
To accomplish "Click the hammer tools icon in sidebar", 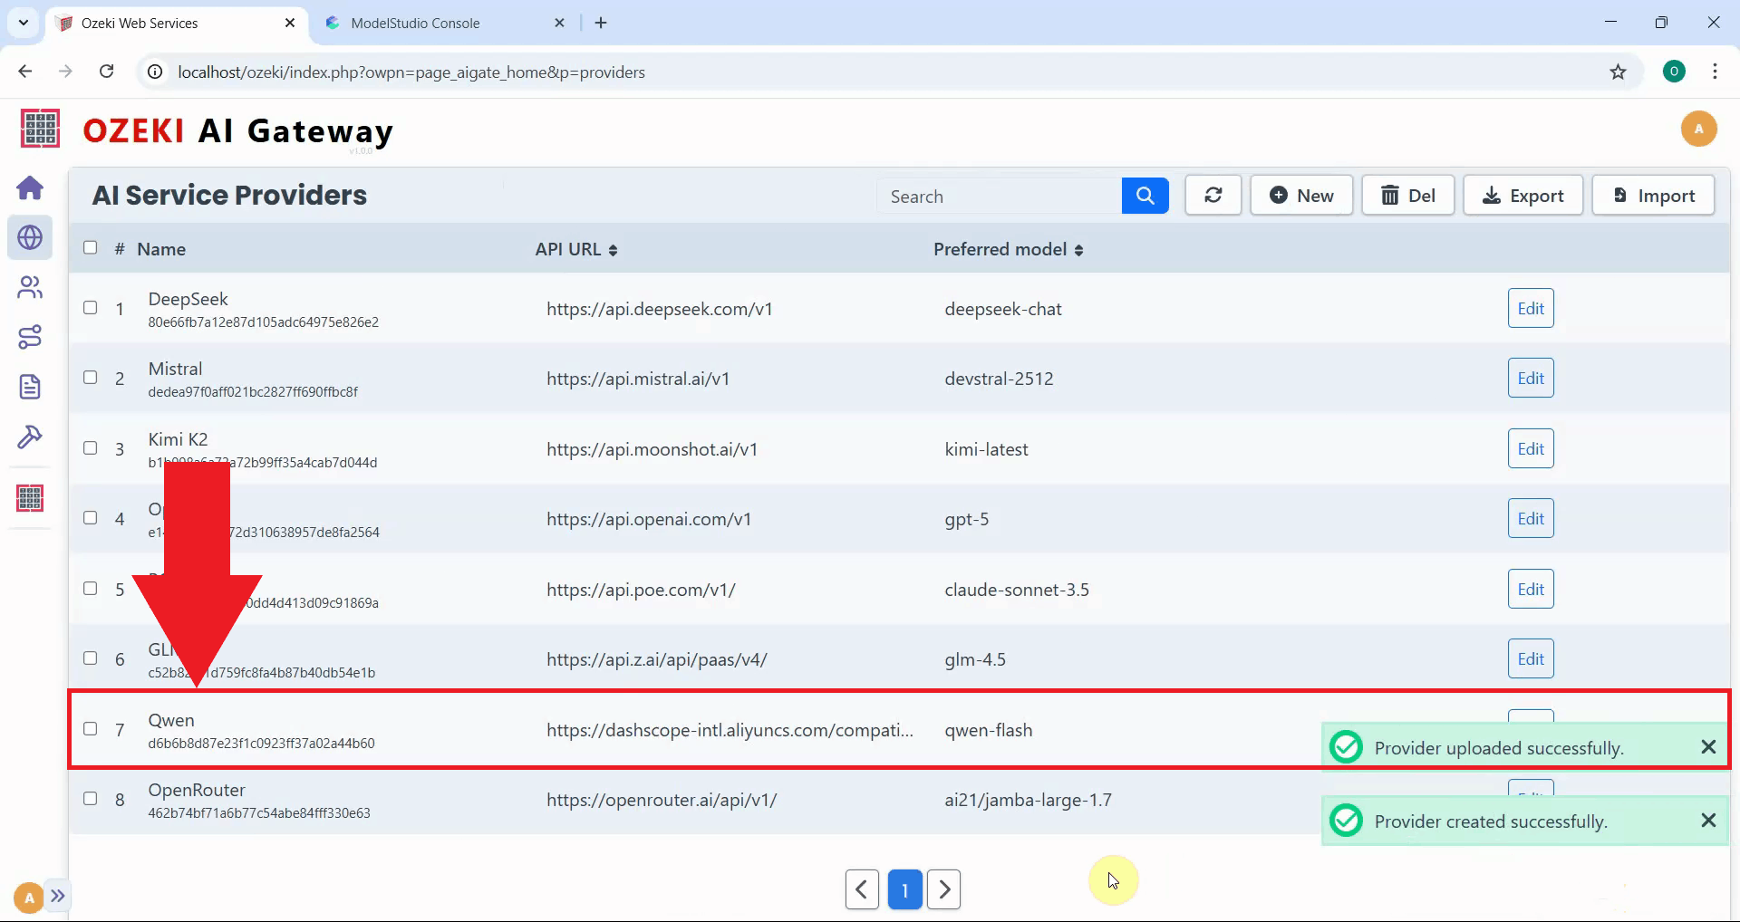I will click(30, 437).
